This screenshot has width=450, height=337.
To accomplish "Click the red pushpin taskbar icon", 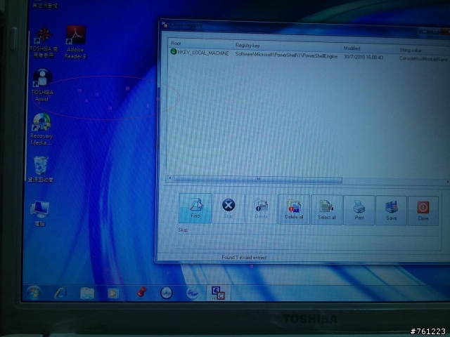I will point(141,293).
